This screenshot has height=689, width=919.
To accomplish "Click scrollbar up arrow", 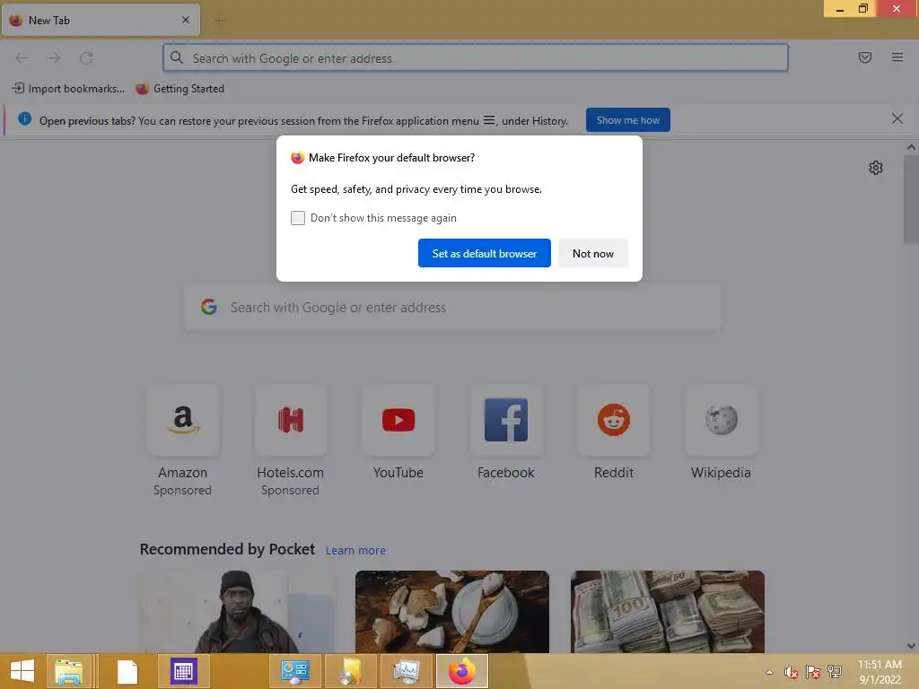I will pos(911,148).
